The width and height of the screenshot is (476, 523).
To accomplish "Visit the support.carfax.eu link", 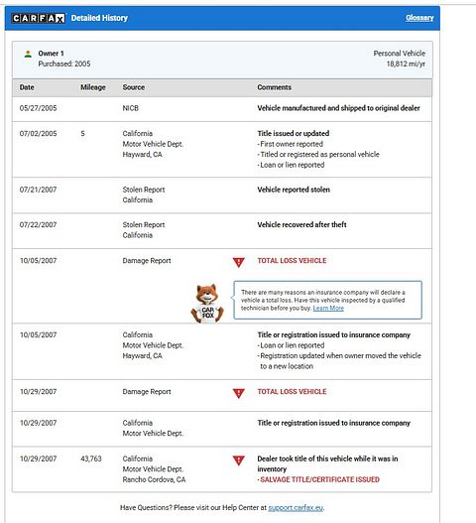I will 296,508.
